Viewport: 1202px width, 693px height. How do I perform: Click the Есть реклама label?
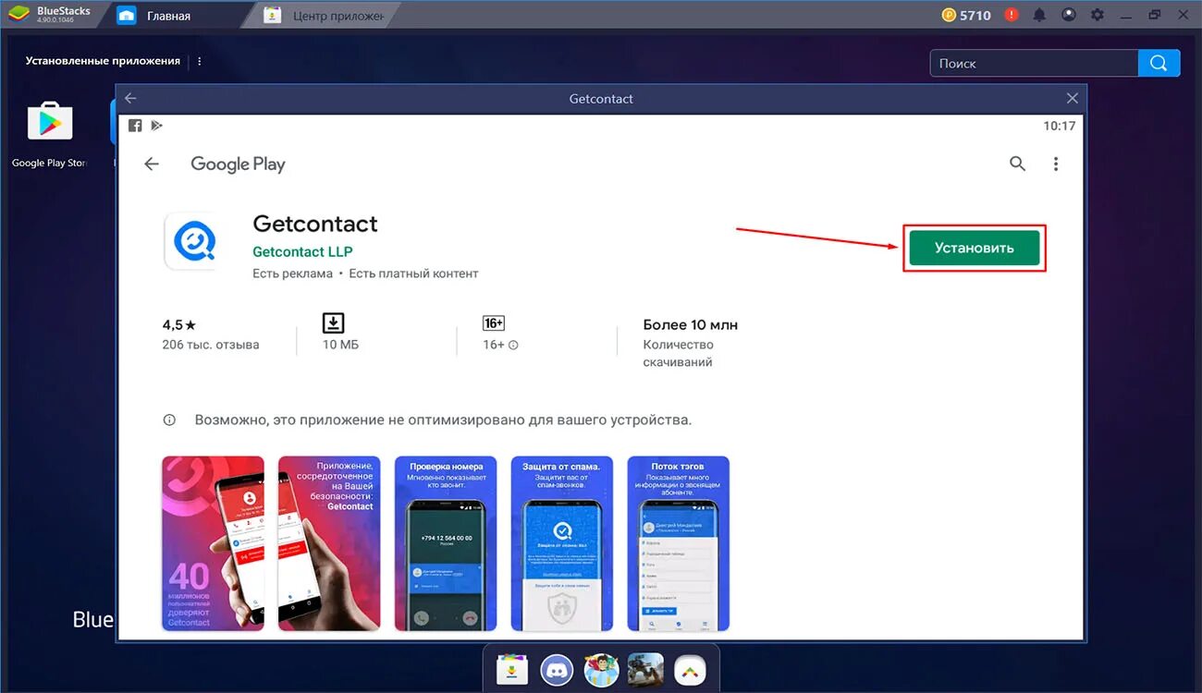[x=292, y=274]
